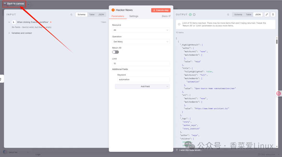Image resolution: width=282 pixels, height=157 pixels.
Task: Switch OUTPUT panel to Table view
Action: tap(249, 15)
